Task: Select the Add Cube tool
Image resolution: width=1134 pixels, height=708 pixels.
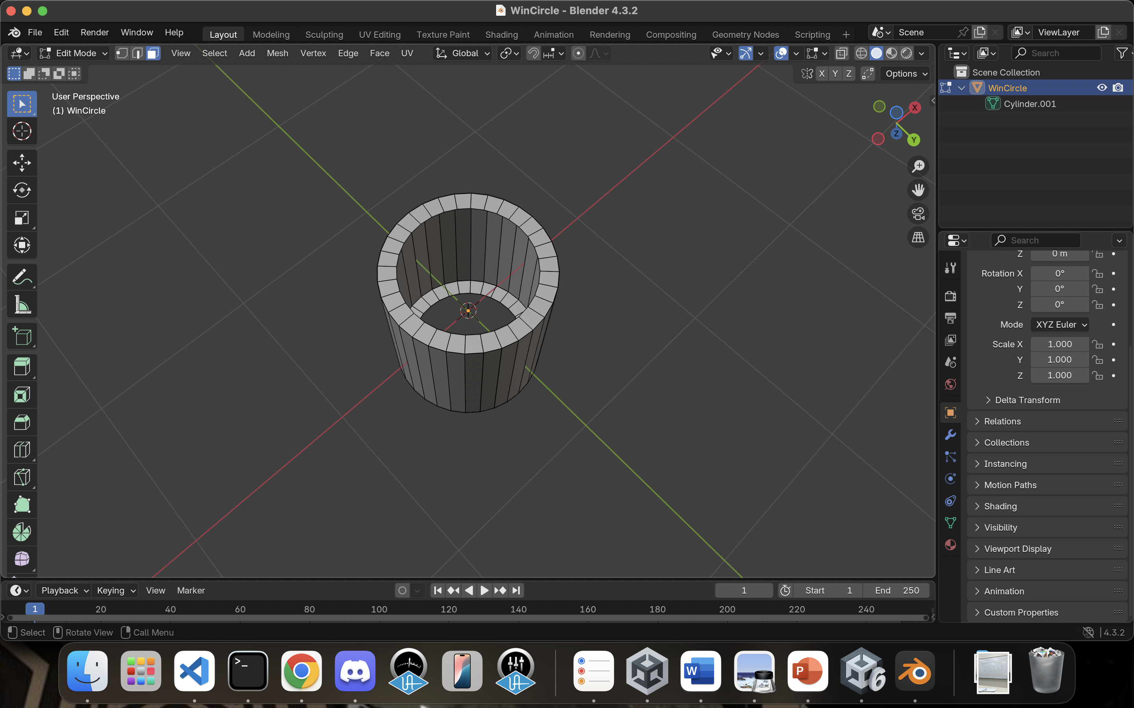Action: pyautogui.click(x=22, y=336)
